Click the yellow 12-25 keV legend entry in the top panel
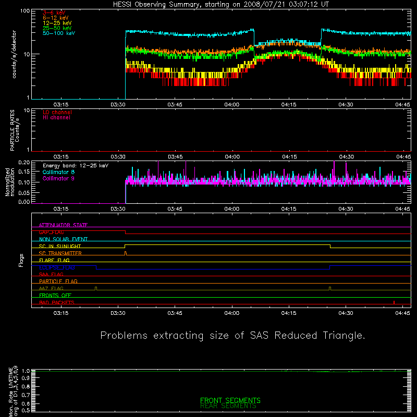The width and height of the screenshot is (417, 417). 57,23
